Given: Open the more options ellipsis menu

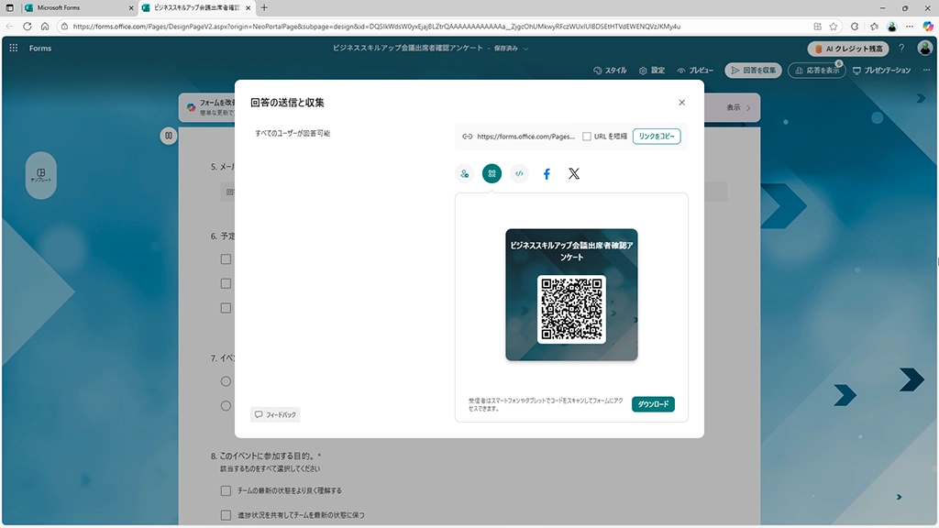Looking at the screenshot, I should [x=925, y=71].
